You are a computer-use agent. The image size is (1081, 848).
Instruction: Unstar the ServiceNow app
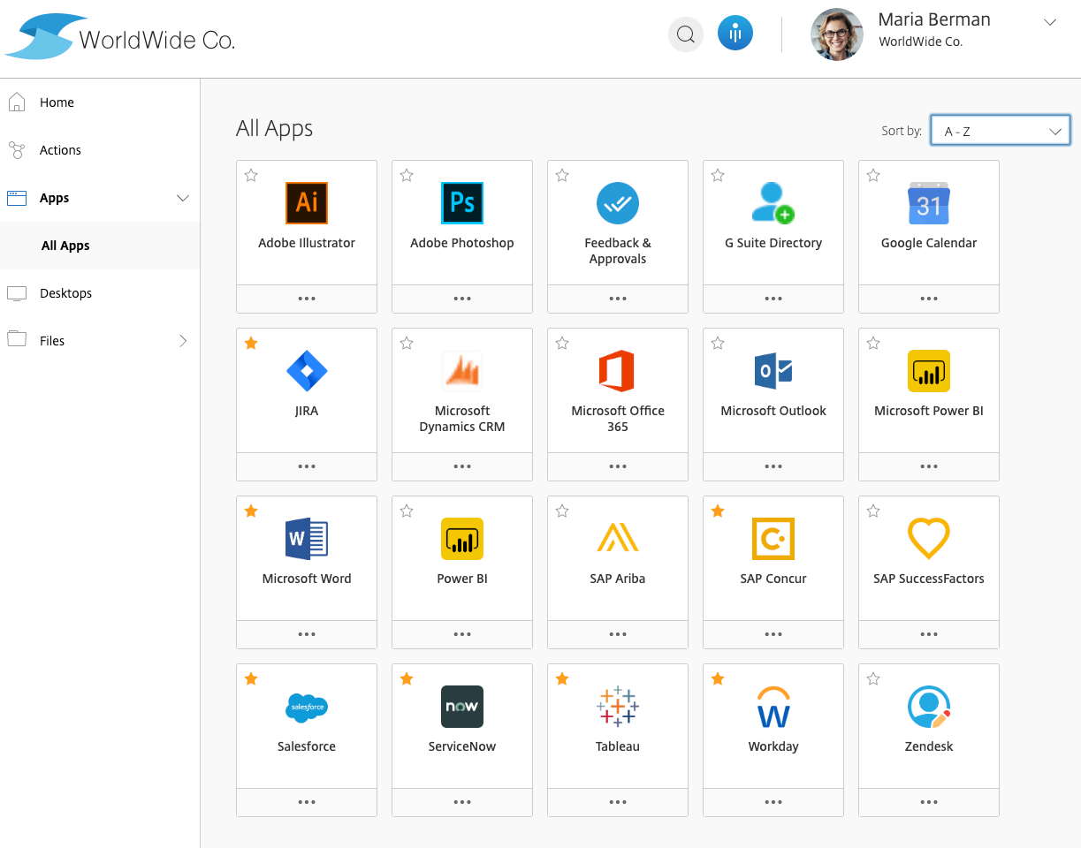(407, 678)
